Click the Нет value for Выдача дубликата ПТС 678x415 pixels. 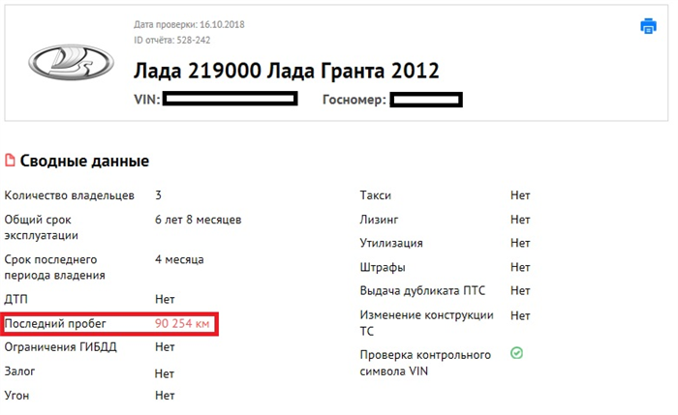520,291
